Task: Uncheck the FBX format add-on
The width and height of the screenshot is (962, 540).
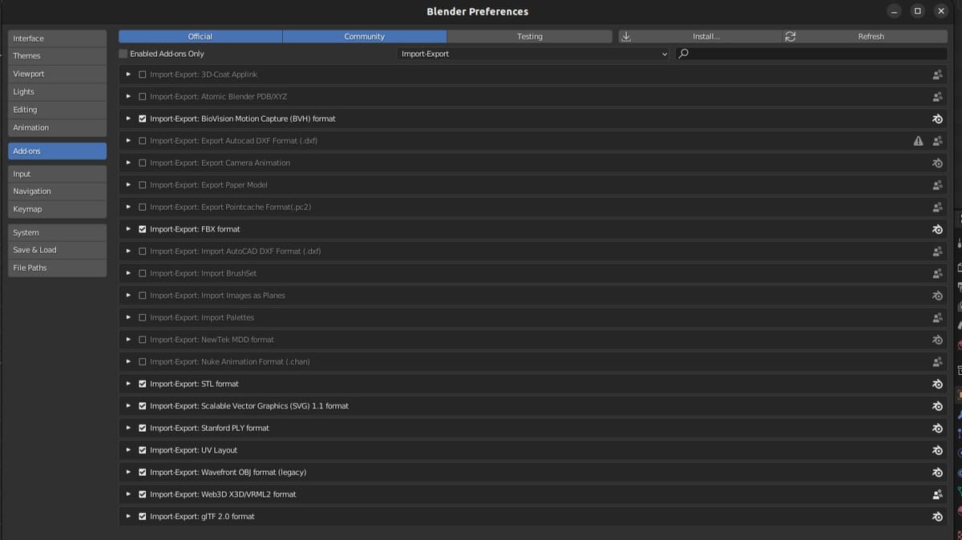Action: click(x=143, y=229)
